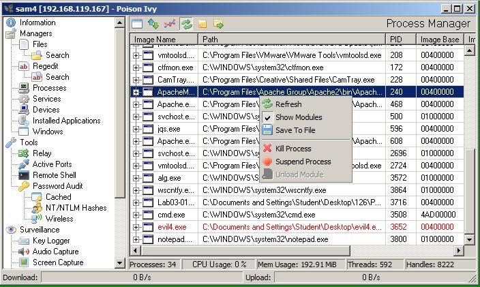Choose Kill Process in context menu
Viewport: 480px width, 287px height.
305,149
